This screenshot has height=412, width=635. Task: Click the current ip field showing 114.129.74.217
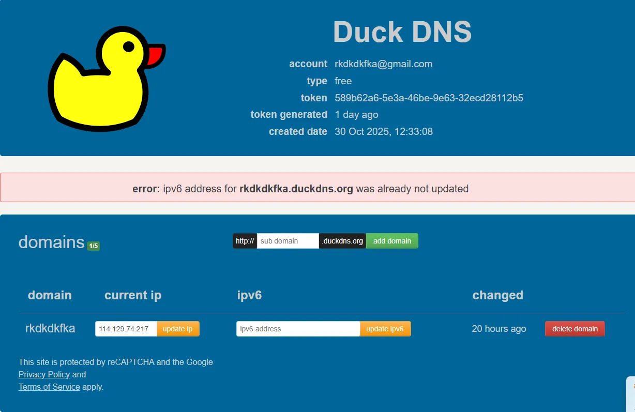[126, 329]
